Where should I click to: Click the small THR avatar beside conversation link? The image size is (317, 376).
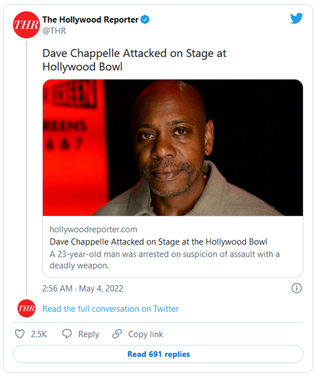pyautogui.click(x=26, y=308)
